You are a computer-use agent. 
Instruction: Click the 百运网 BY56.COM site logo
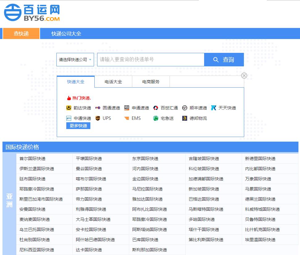pyautogui.click(x=32, y=13)
